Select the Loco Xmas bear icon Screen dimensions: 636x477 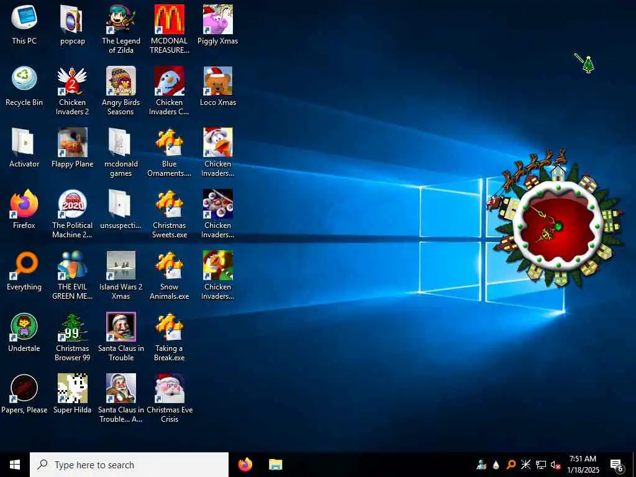(218, 86)
